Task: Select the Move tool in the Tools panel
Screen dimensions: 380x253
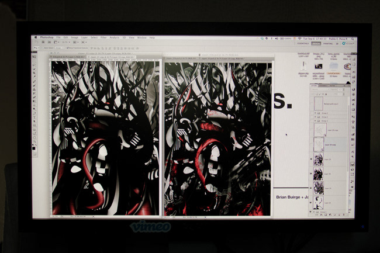Action: coord(34,57)
